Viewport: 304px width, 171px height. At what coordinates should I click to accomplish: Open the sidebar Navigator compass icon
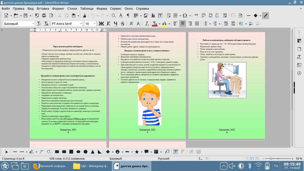[x=299, y=73]
